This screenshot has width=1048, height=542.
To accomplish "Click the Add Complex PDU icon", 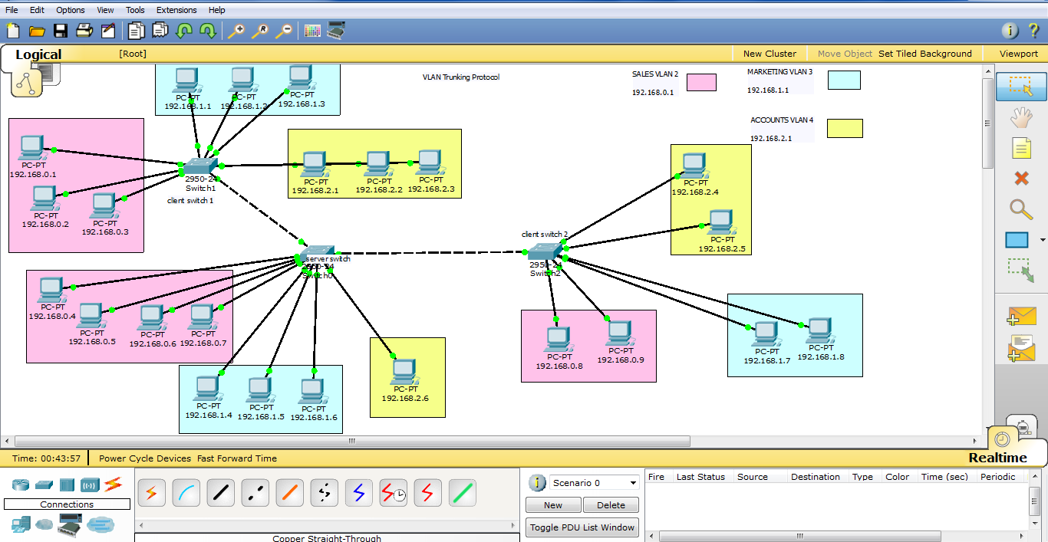I will pyautogui.click(x=1020, y=347).
